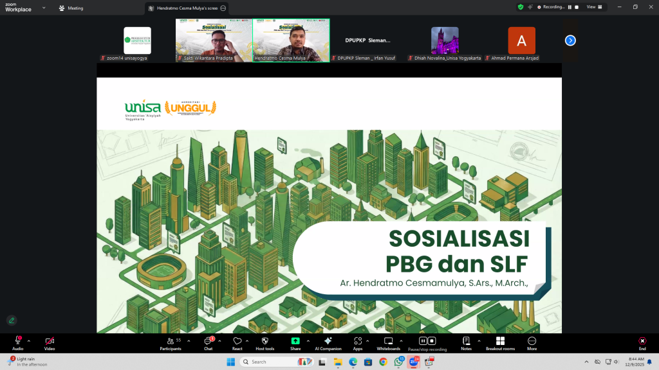Viewport: 659px width, 370px height.
Task: Select Sakti Wikantara Pradipta's video thumbnail
Action: (214, 40)
